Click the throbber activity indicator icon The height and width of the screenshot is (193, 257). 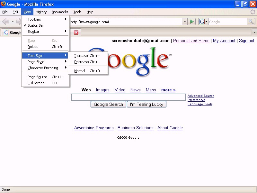[253, 12]
